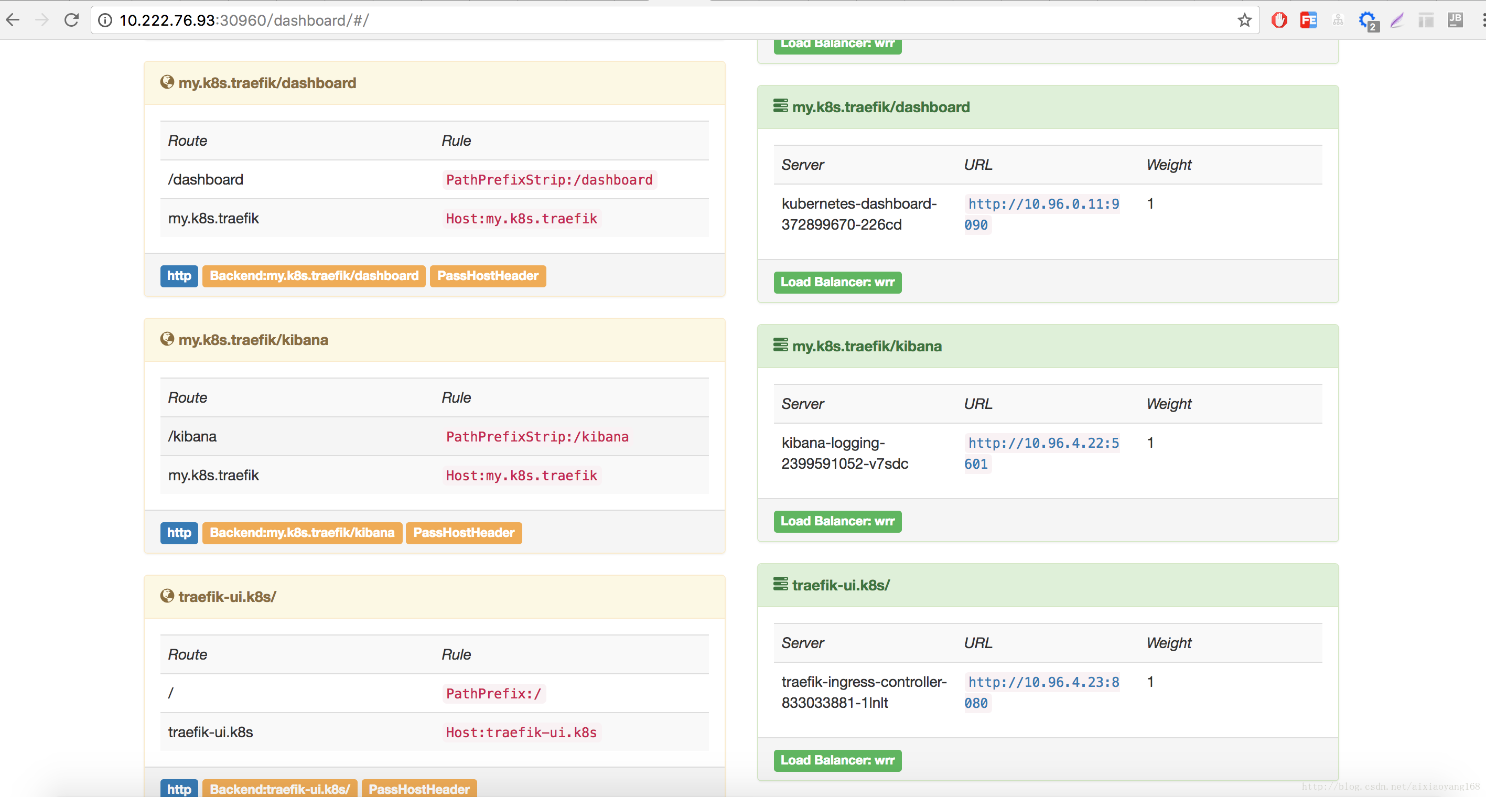This screenshot has height=797, width=1486.
Task: Click the http badge under my.k8s.traefik/dashboard frontend
Action: coord(179,276)
